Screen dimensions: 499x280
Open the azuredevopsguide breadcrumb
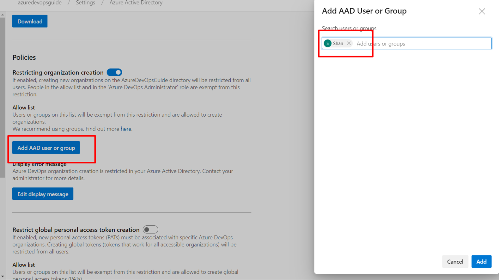tap(39, 3)
